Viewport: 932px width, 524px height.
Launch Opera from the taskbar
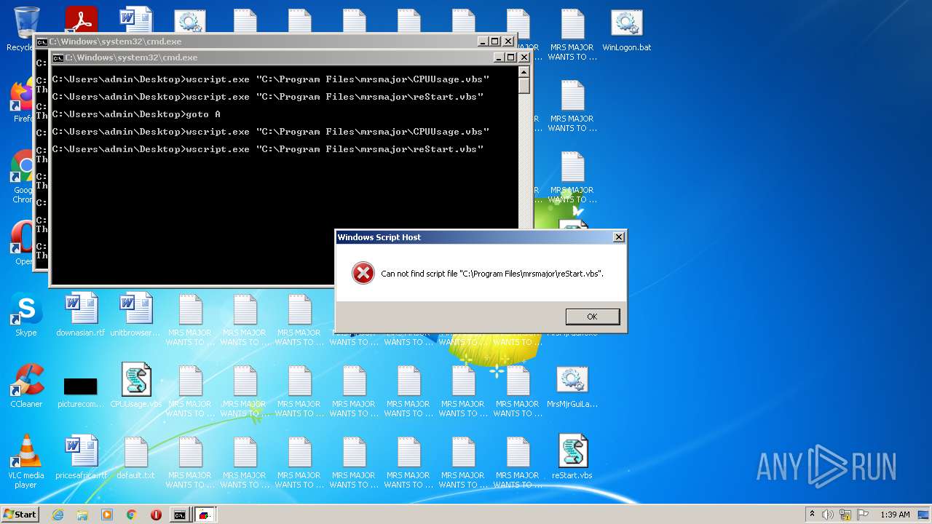tap(156, 515)
